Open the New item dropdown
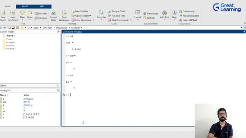Screen dimensions: 246x138 pyautogui.click(x=22, y=20)
